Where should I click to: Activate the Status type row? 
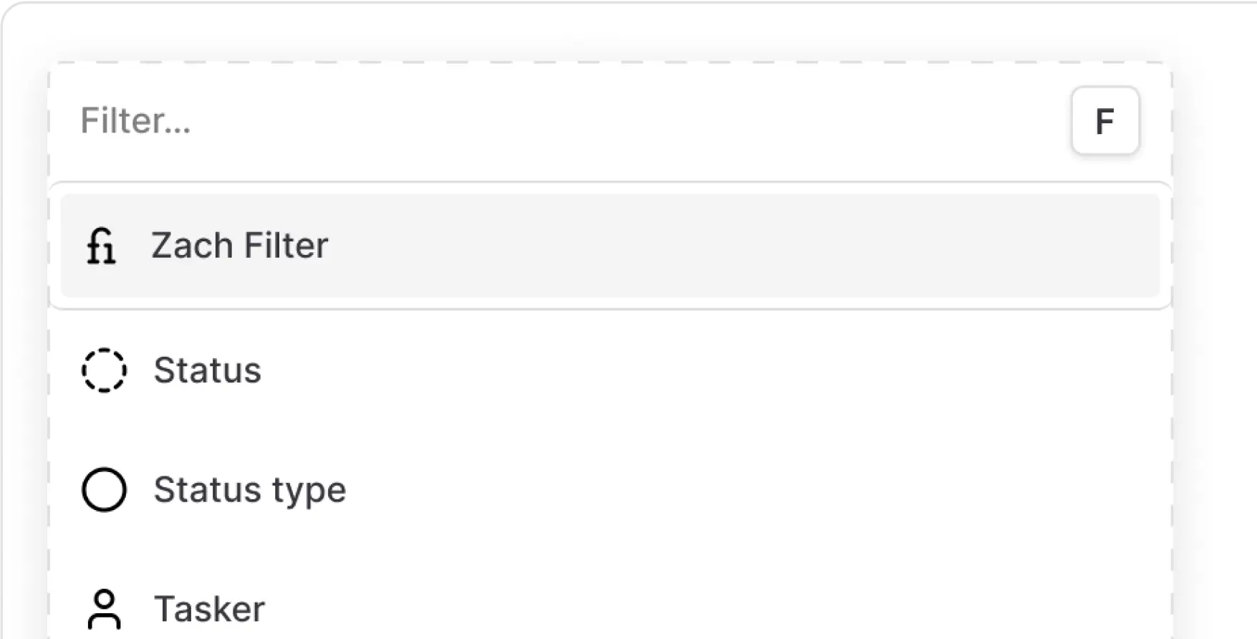286,489
